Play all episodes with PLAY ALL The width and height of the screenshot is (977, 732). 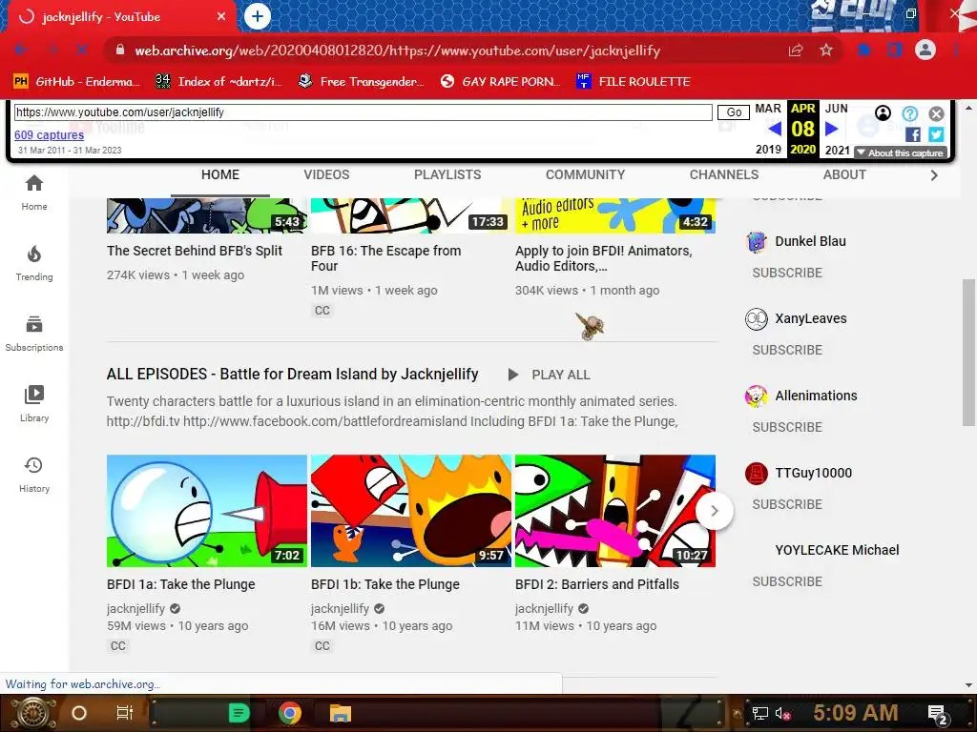[549, 375]
